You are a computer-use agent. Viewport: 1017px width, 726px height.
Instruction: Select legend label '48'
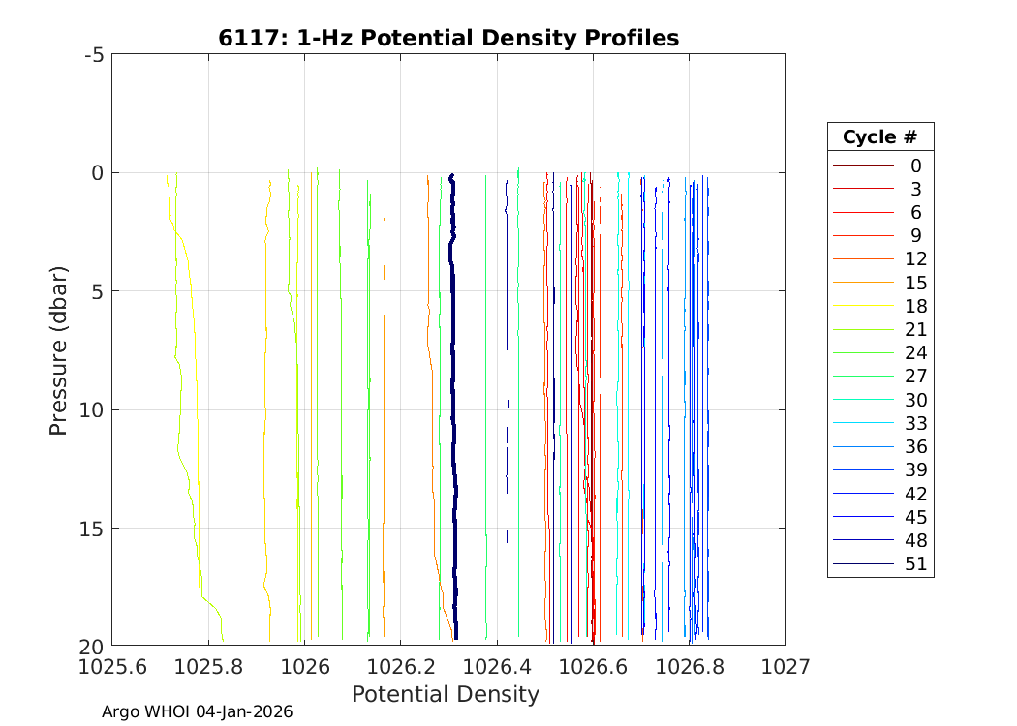(915, 540)
